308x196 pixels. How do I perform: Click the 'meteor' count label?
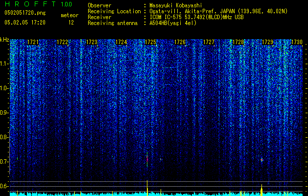point(70,15)
